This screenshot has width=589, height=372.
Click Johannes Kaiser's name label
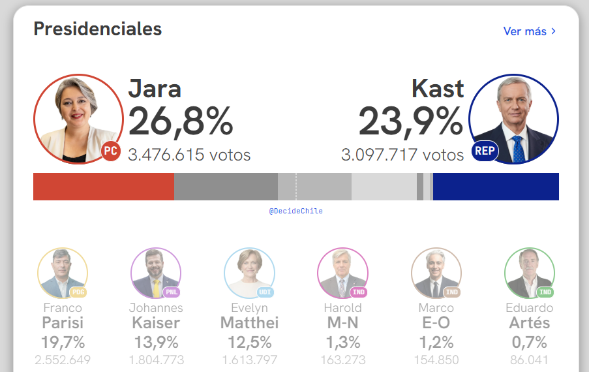(x=156, y=315)
